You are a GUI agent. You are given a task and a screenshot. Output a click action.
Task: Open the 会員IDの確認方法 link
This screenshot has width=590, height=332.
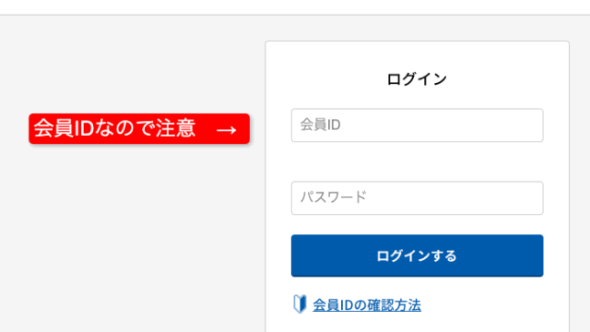click(367, 305)
